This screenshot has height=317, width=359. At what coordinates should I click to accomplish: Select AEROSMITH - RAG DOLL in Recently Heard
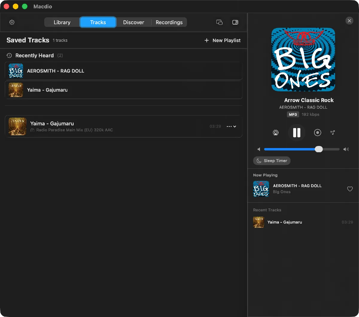124,71
